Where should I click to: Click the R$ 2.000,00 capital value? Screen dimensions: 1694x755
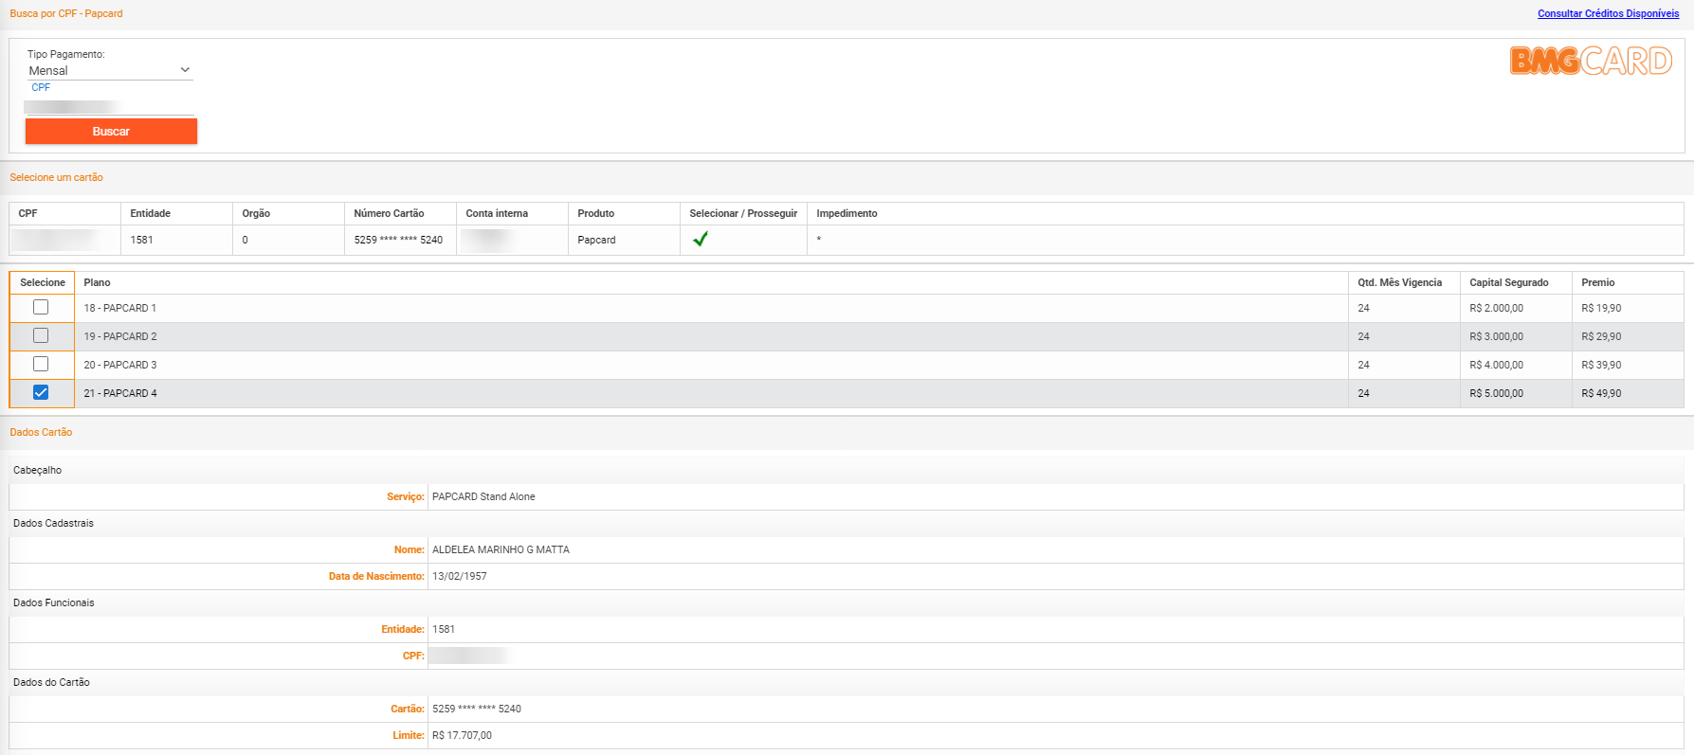[x=1496, y=308]
